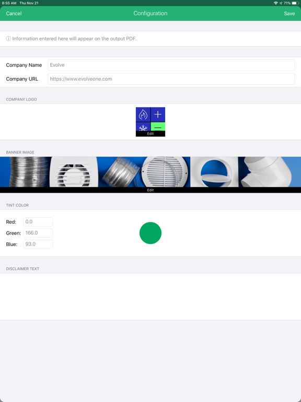Screen dimensions: 301x402
Task: Tap the snowflake icon in company logo
Action: click(143, 127)
